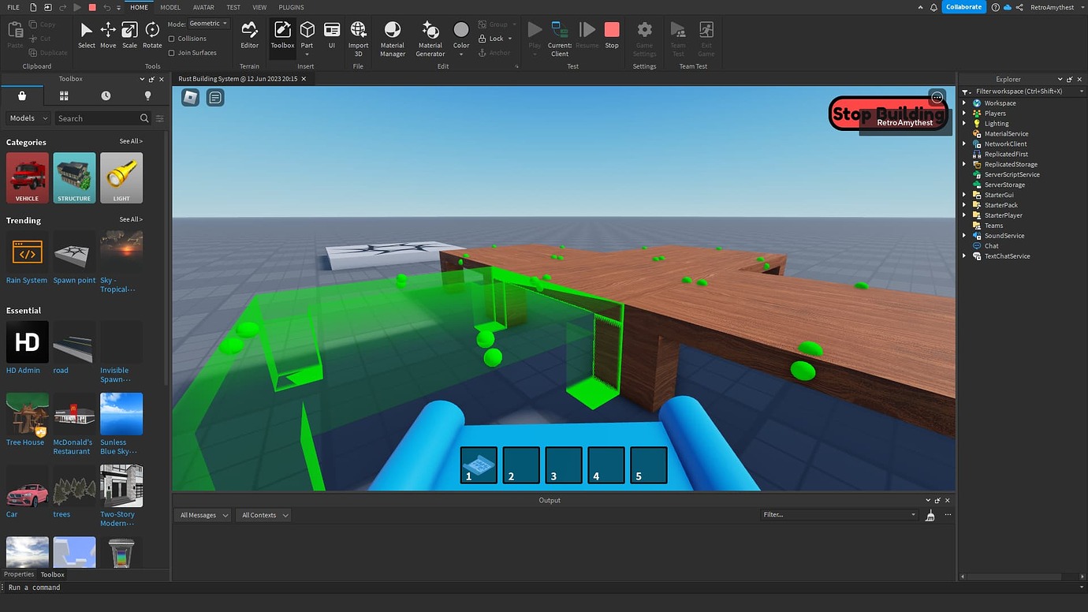Image resolution: width=1088 pixels, height=612 pixels.
Task: Open the All Messages filter dropdown
Action: 202,514
